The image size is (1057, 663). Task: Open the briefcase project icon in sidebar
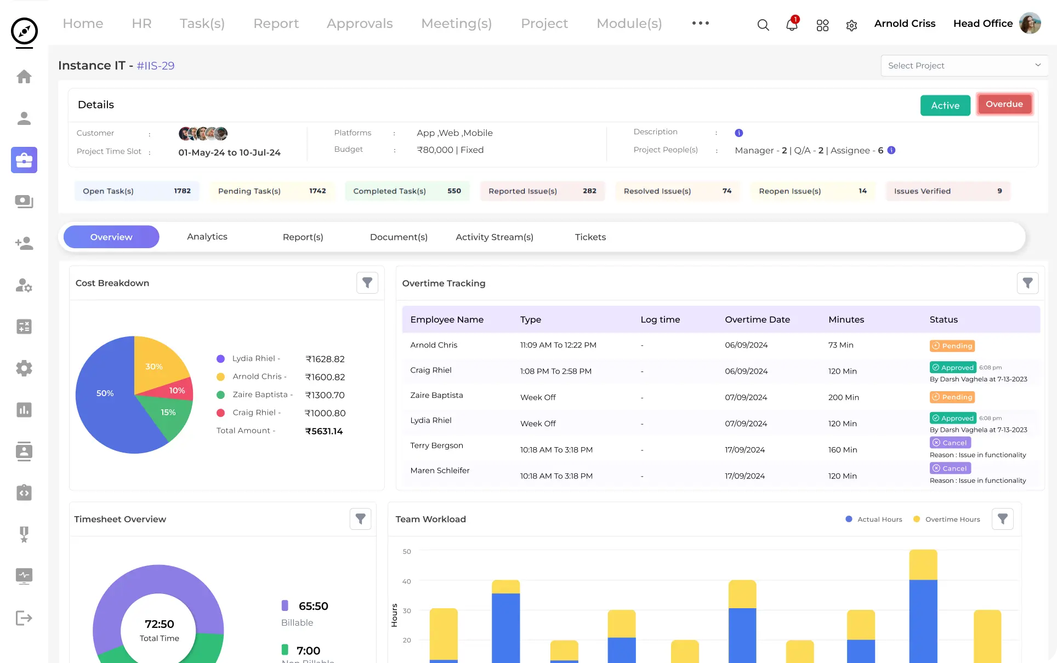point(24,160)
